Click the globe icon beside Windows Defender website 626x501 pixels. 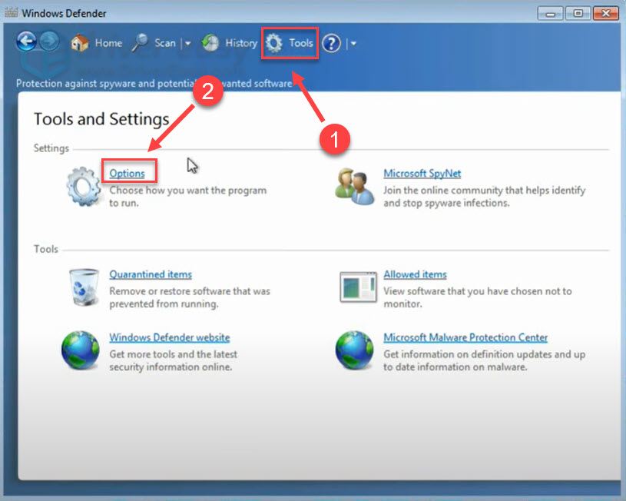[x=81, y=350]
